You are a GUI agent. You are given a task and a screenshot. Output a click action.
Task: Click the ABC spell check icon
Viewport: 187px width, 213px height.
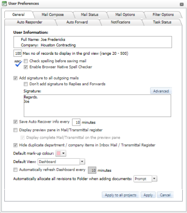18,63
